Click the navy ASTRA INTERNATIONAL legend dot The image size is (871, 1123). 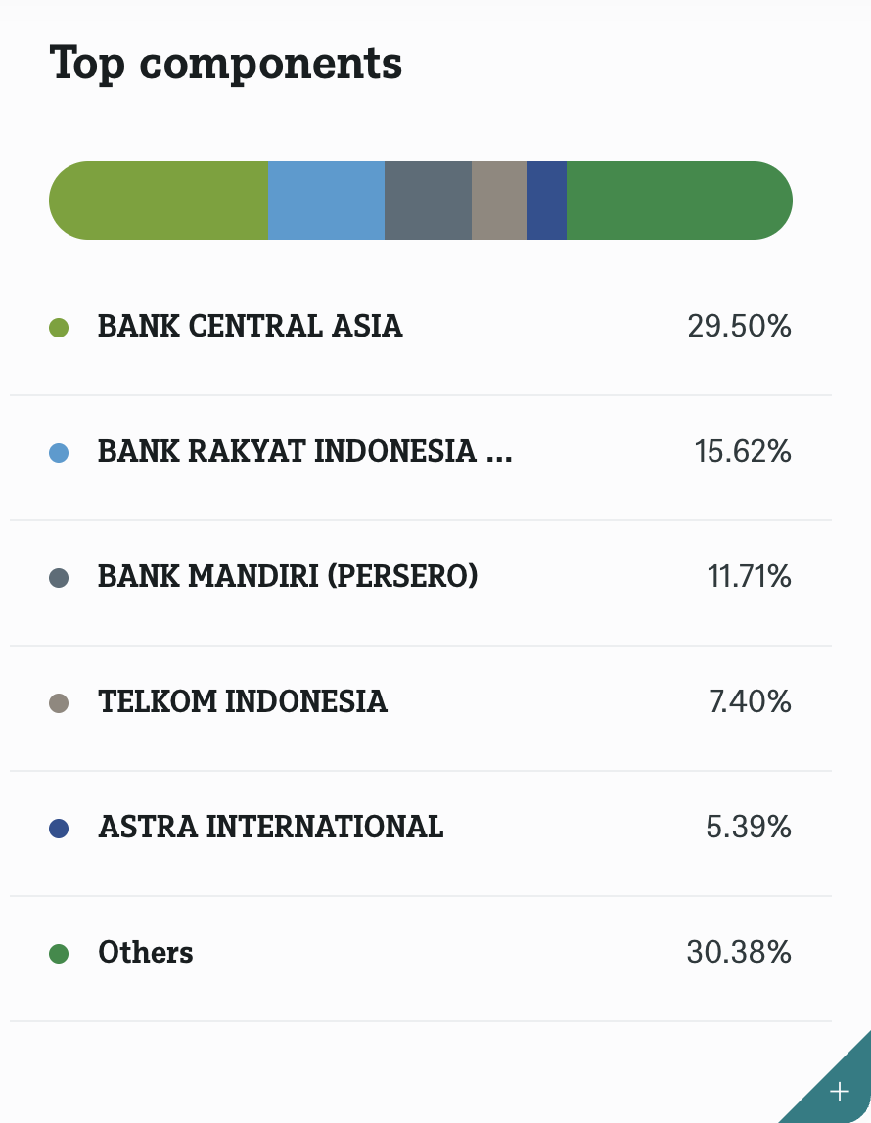tap(59, 828)
